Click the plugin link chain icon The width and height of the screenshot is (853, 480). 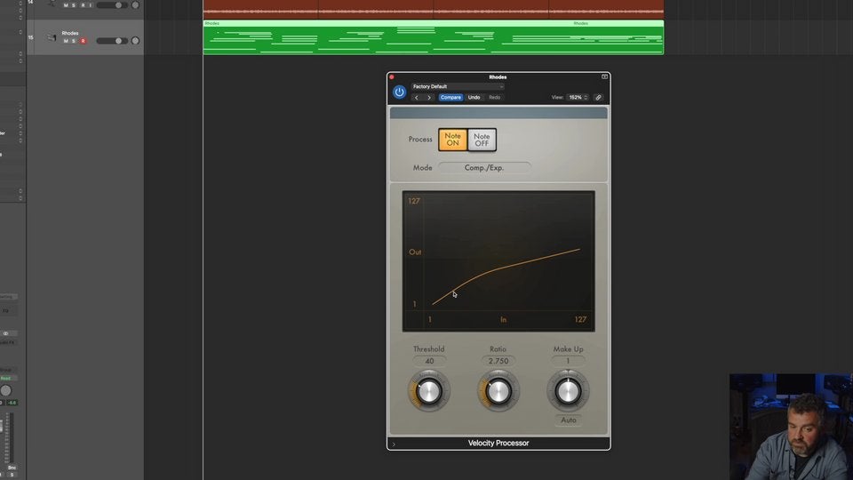tap(598, 97)
